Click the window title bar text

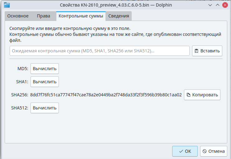pyautogui.click(x=115, y=5)
